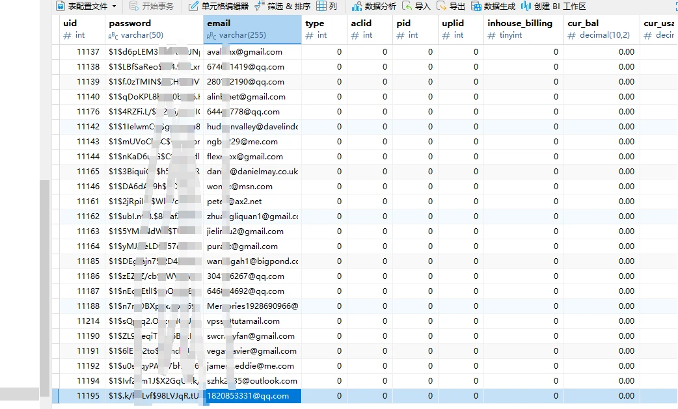Open the 表配置文件 profile icon

pos(61,7)
